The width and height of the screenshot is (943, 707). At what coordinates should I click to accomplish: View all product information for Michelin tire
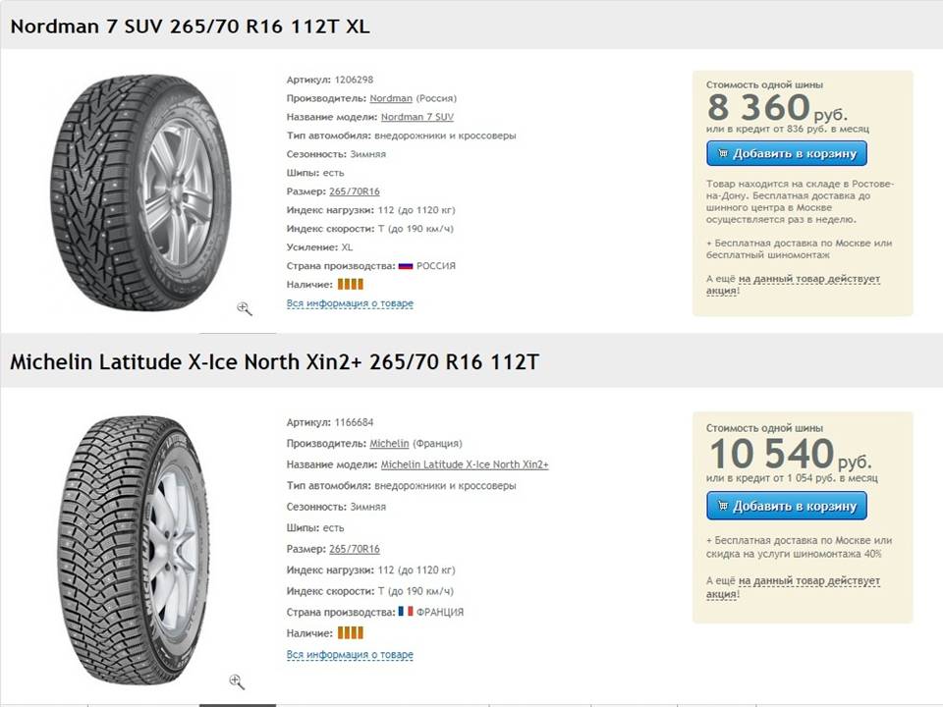350,655
